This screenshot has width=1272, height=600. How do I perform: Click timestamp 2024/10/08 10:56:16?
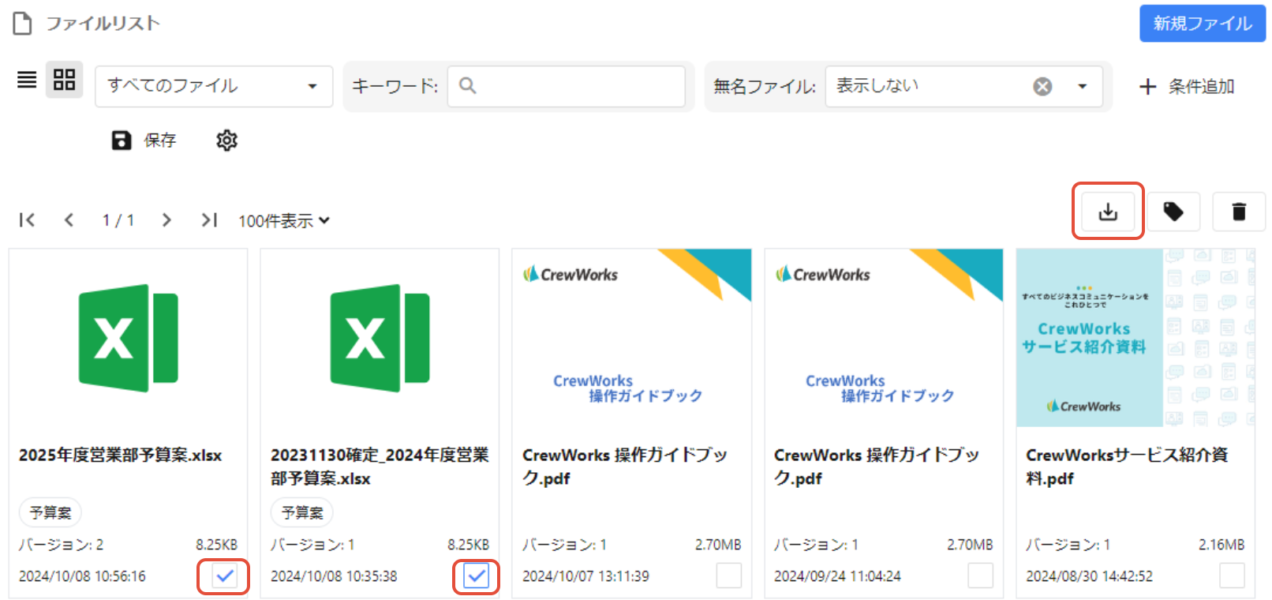(82, 576)
